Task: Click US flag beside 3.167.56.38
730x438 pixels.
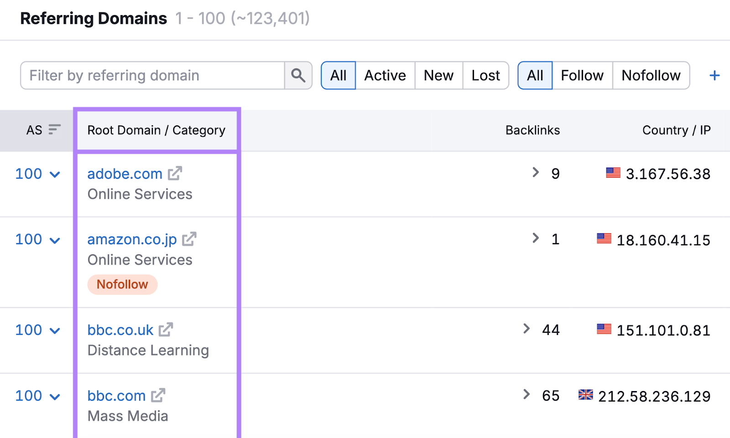Action: tap(613, 173)
